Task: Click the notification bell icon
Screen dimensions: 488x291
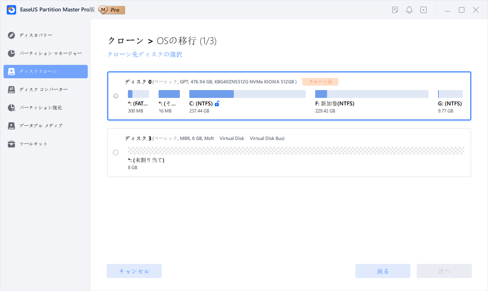Action: [409, 9]
